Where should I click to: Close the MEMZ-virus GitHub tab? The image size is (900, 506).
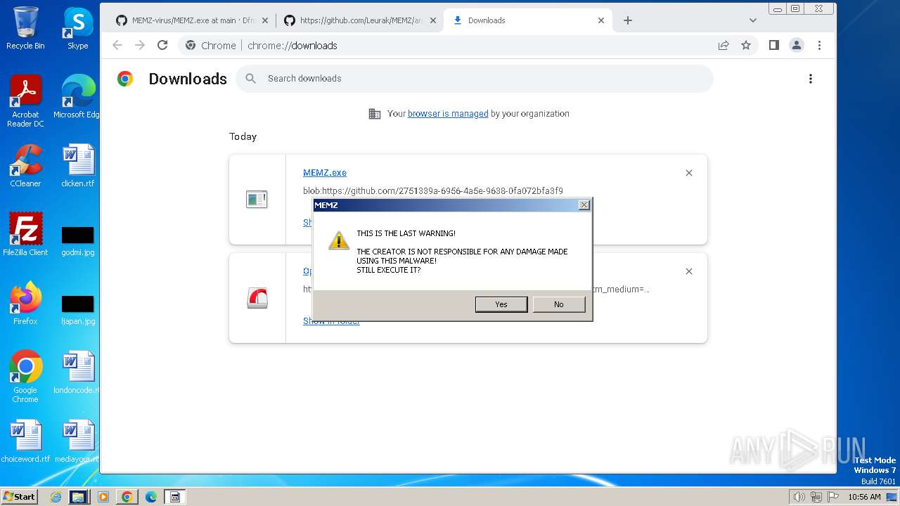pos(265,20)
